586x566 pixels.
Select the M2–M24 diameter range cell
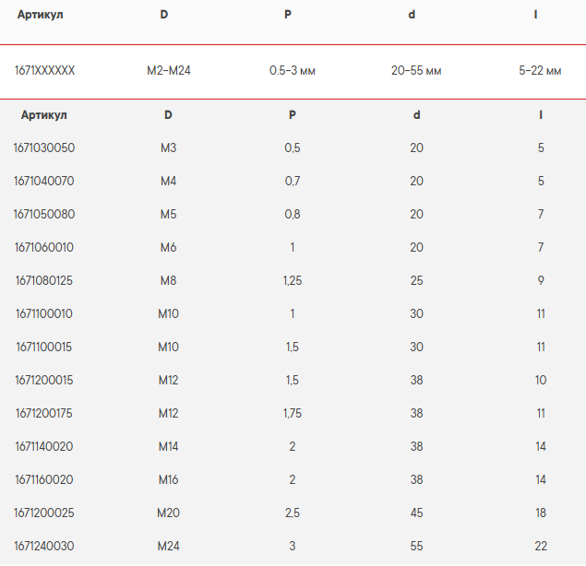168,70
